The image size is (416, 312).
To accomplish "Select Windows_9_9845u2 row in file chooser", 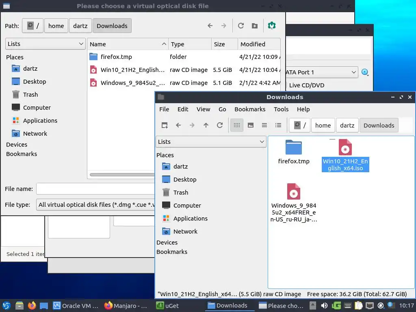I will [x=184, y=83].
